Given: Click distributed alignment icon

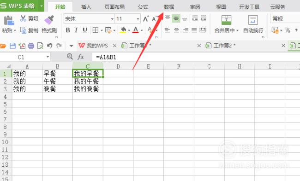Looking at the screenshot, I should point(203,30).
